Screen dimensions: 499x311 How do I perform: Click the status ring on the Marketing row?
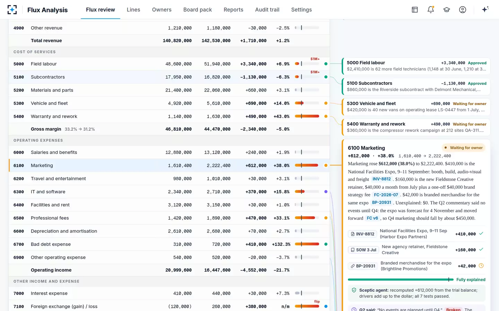click(326, 166)
